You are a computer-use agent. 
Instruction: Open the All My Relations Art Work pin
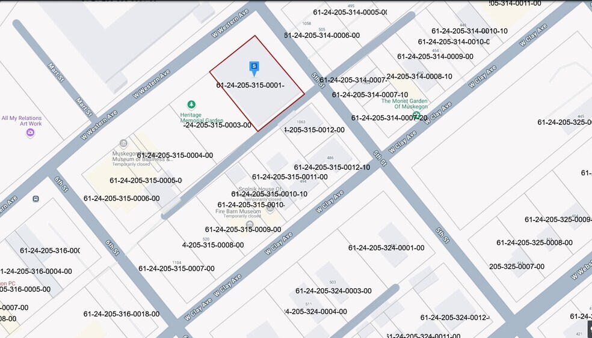pos(30,133)
